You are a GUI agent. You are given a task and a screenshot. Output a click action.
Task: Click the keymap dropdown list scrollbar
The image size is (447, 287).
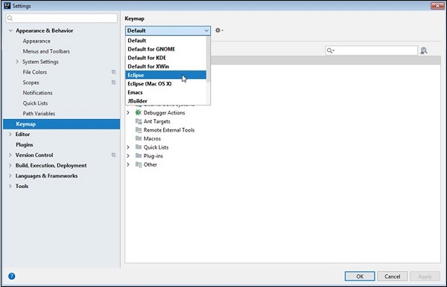209,59
